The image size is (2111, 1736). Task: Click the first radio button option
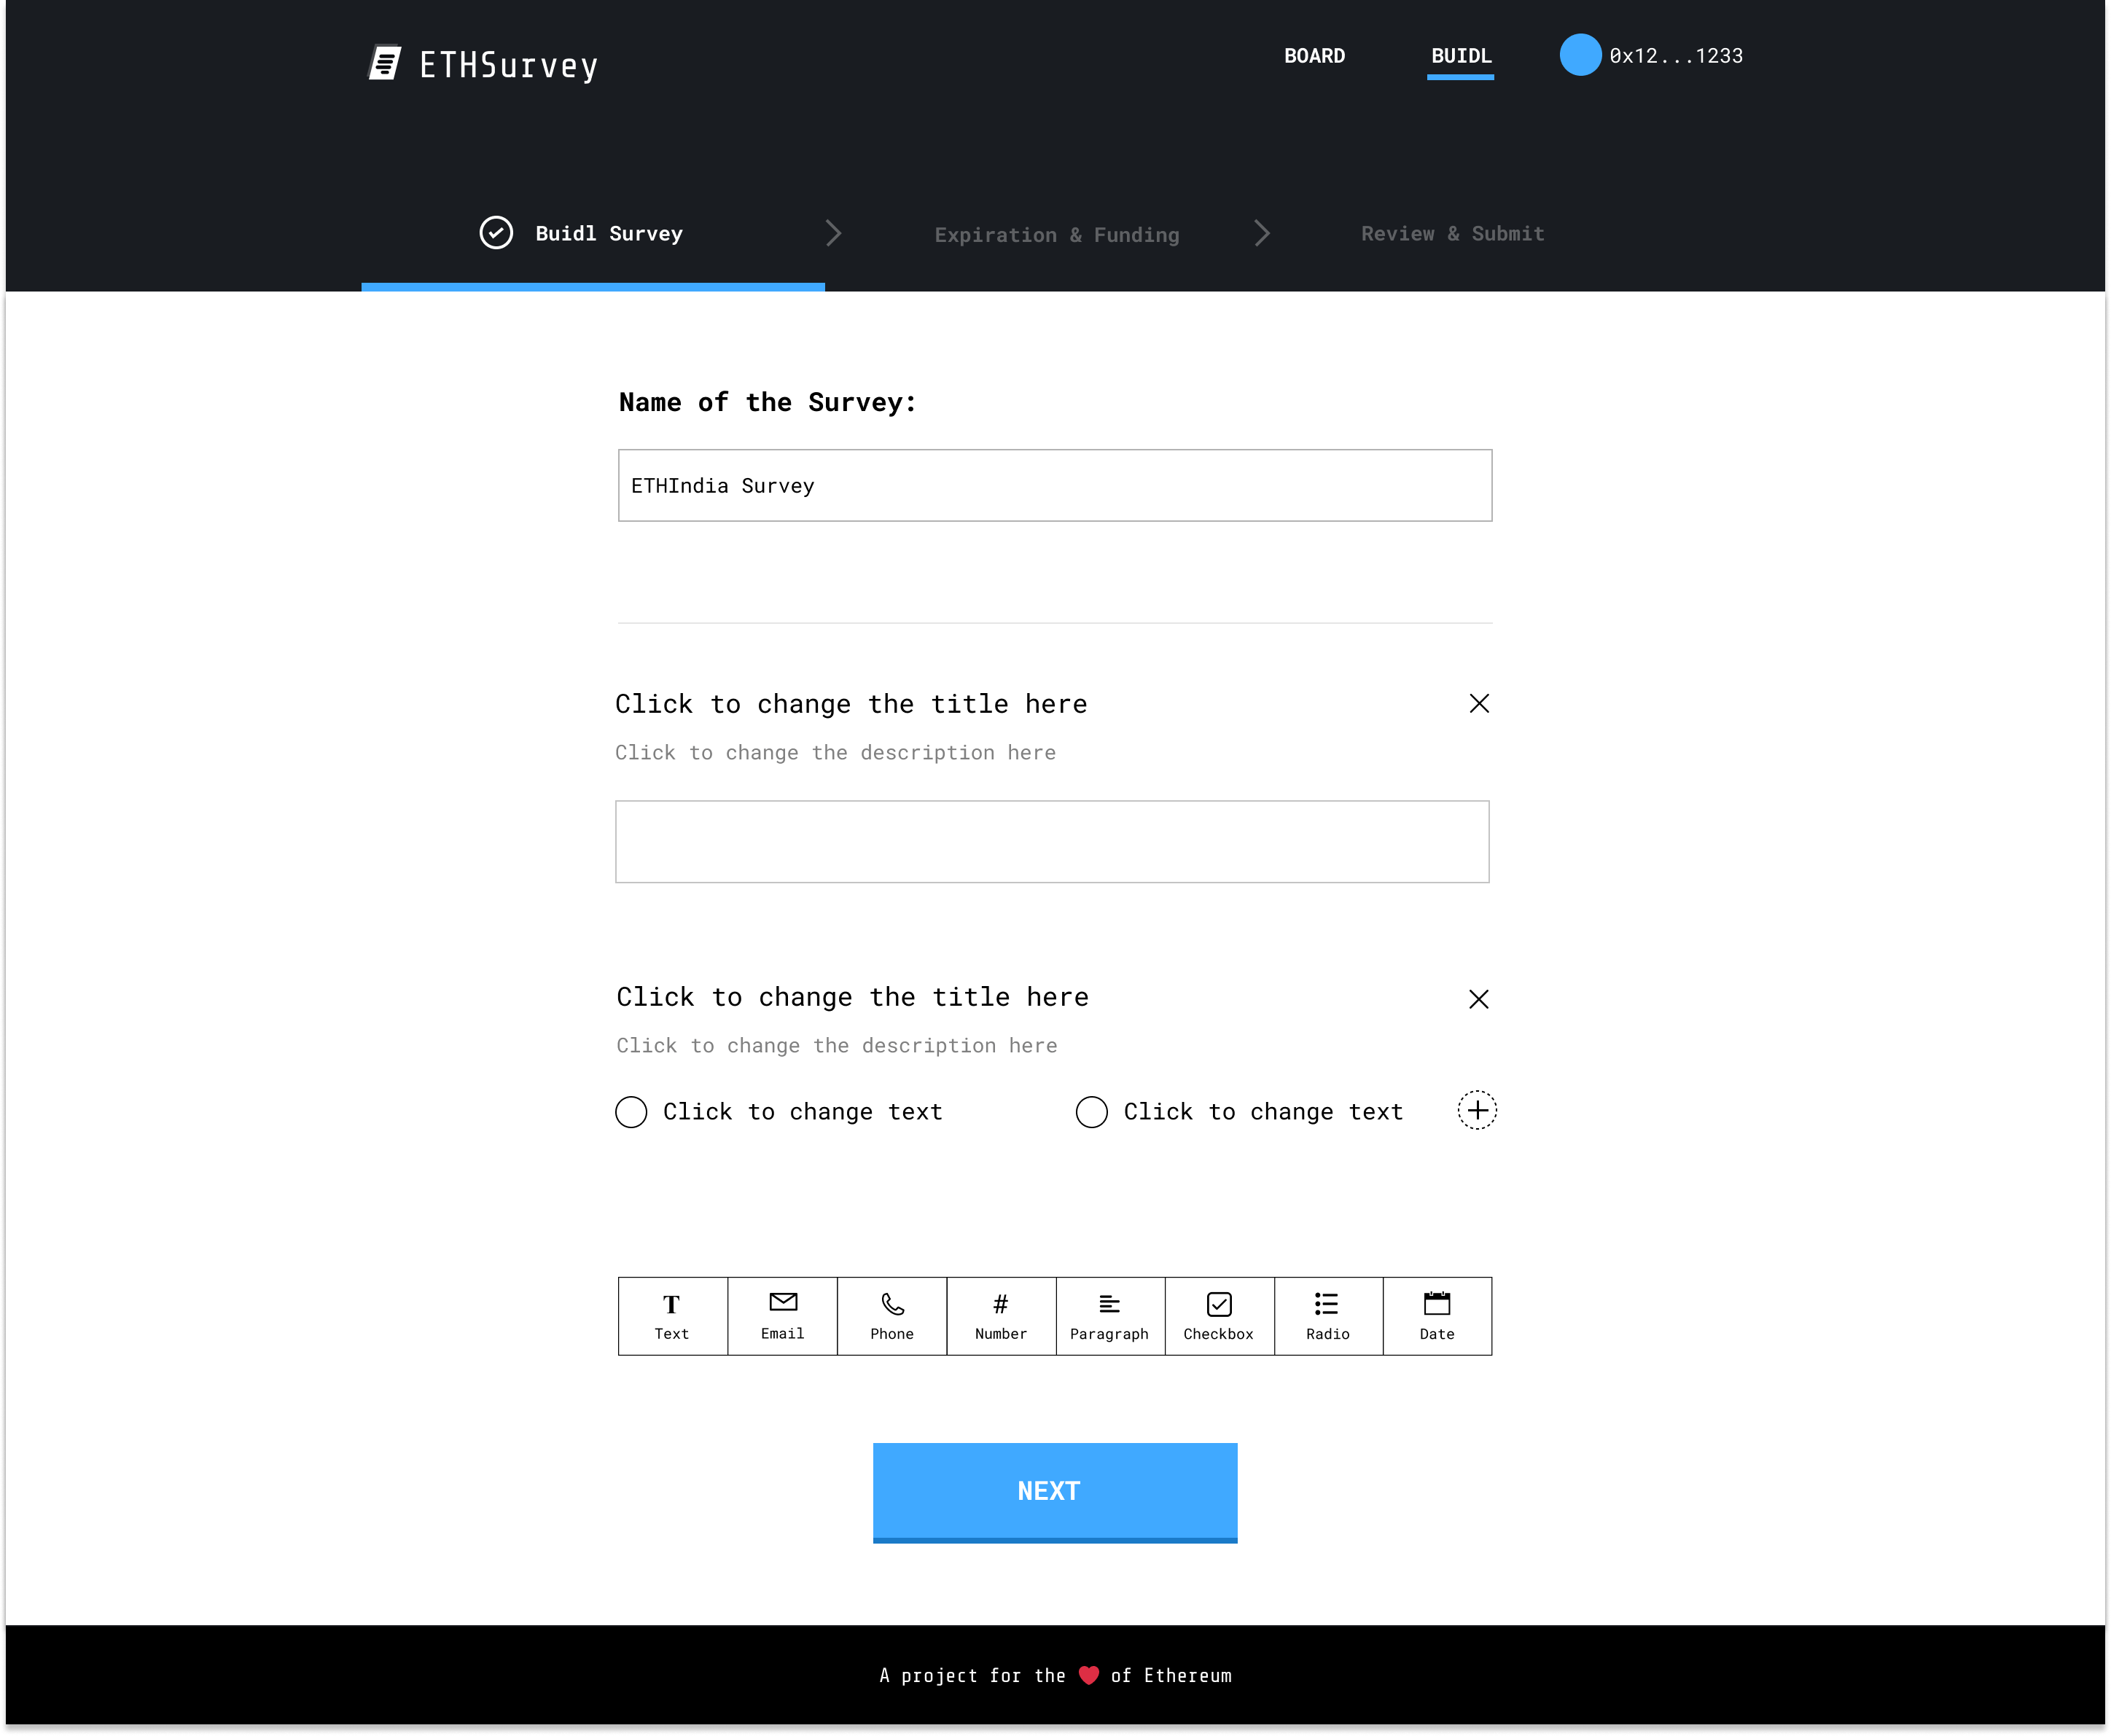631,1111
